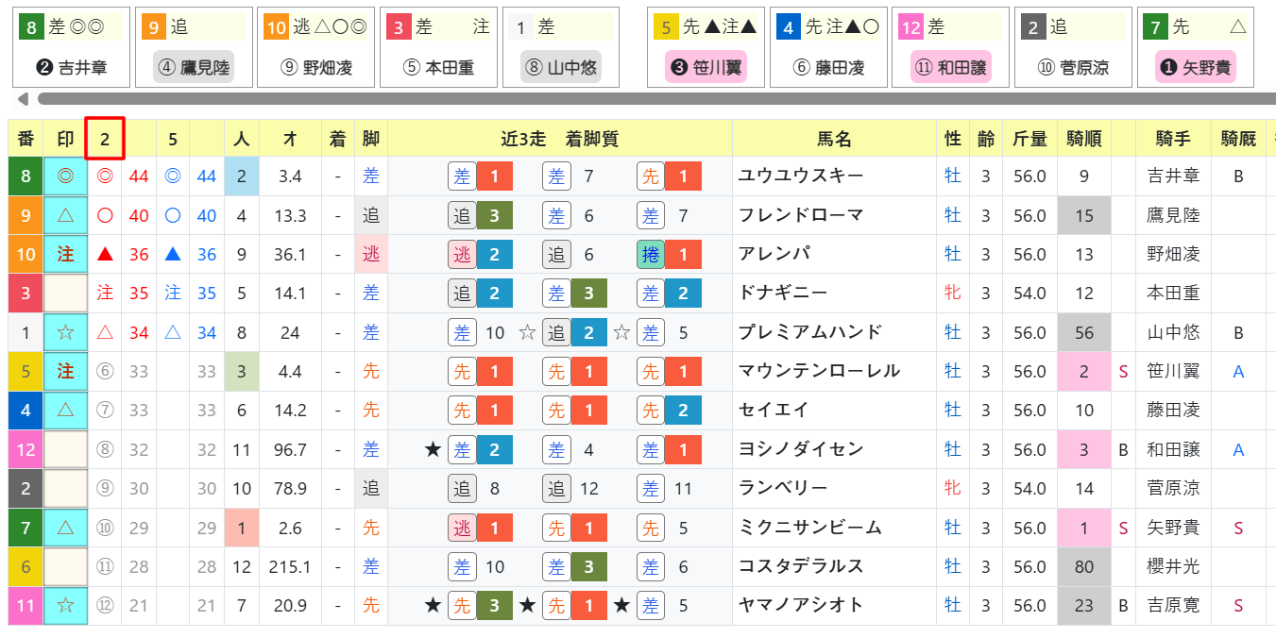Sort by the オ odds column header

click(290, 139)
